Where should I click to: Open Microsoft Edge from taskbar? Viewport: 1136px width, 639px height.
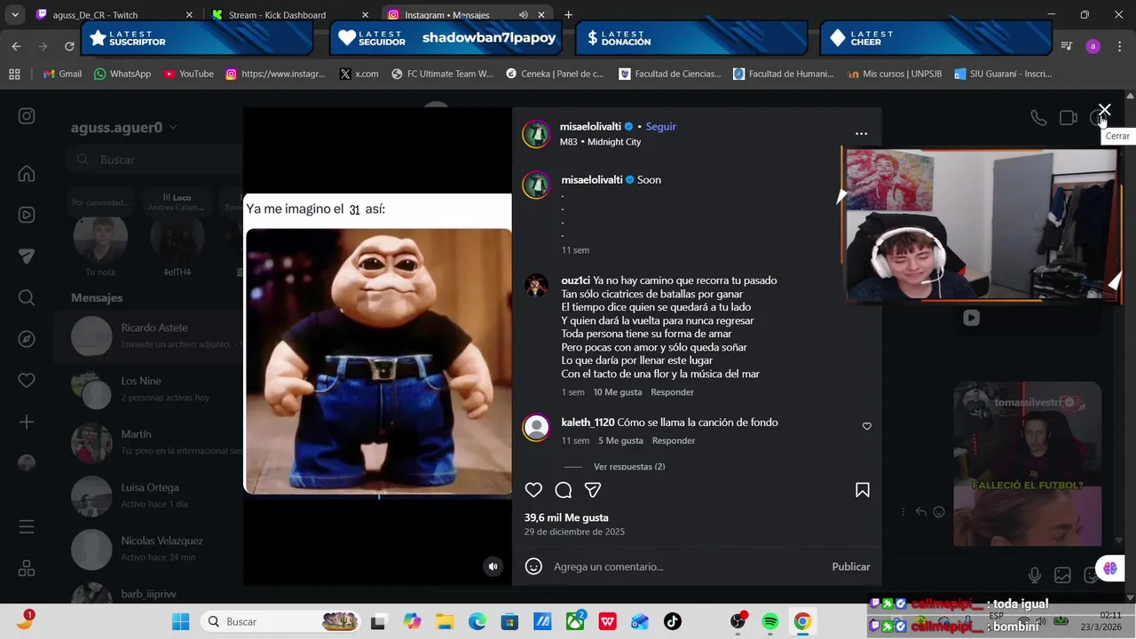pos(477,621)
